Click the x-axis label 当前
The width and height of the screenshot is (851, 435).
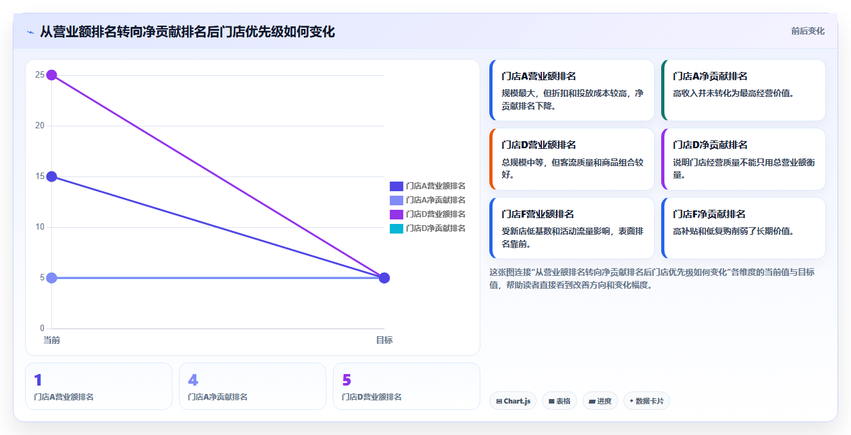point(52,340)
